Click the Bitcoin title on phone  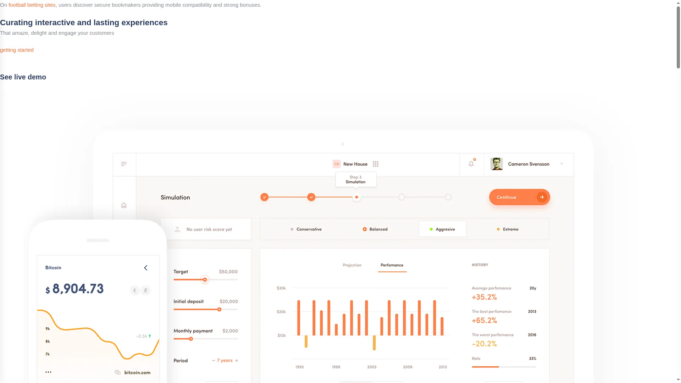[x=53, y=268]
